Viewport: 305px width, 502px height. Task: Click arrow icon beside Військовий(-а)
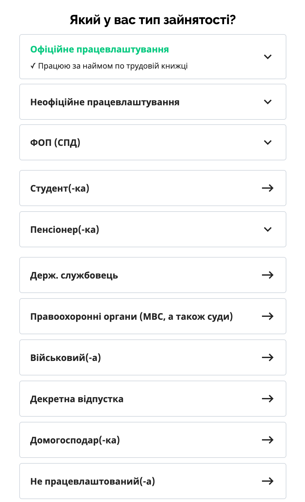[267, 357]
